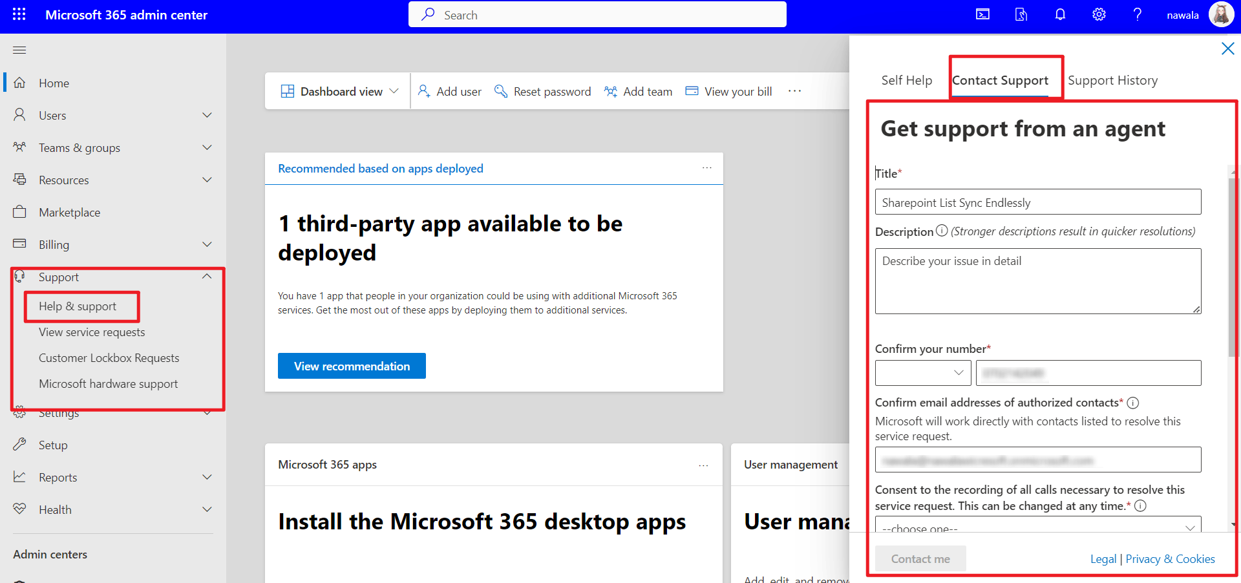Click the nawala profile avatar
The height and width of the screenshot is (583, 1241).
[1221, 14]
